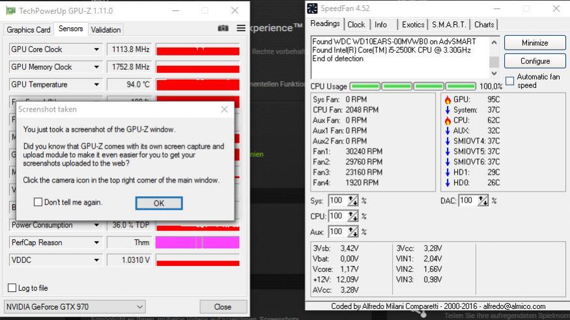The width and height of the screenshot is (570, 320).
Task: Open the GPU Memory Clock sensor dropdown
Action: (x=96, y=67)
